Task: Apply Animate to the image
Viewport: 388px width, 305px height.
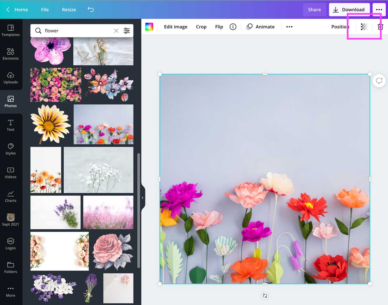Action: [265, 27]
